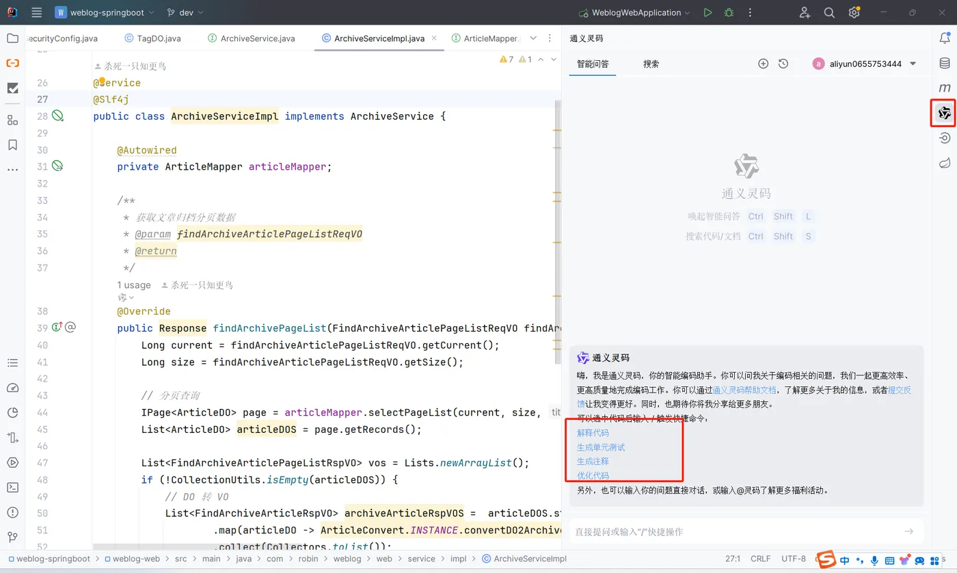The height and width of the screenshot is (573, 957).
Task: Switch to the 搜索 tab
Action: tap(651, 64)
